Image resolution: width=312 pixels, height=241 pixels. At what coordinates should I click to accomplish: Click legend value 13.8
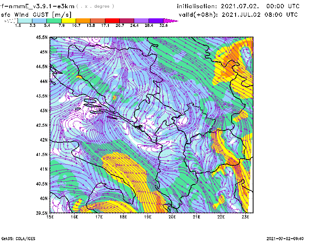coord(91,25)
